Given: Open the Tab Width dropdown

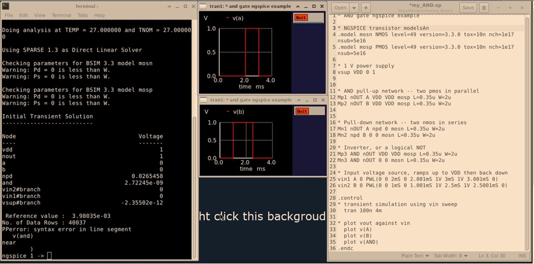Looking at the screenshot, I should point(451,255).
